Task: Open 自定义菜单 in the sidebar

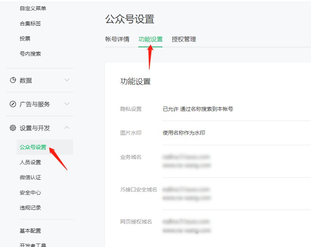Action: click(x=33, y=8)
